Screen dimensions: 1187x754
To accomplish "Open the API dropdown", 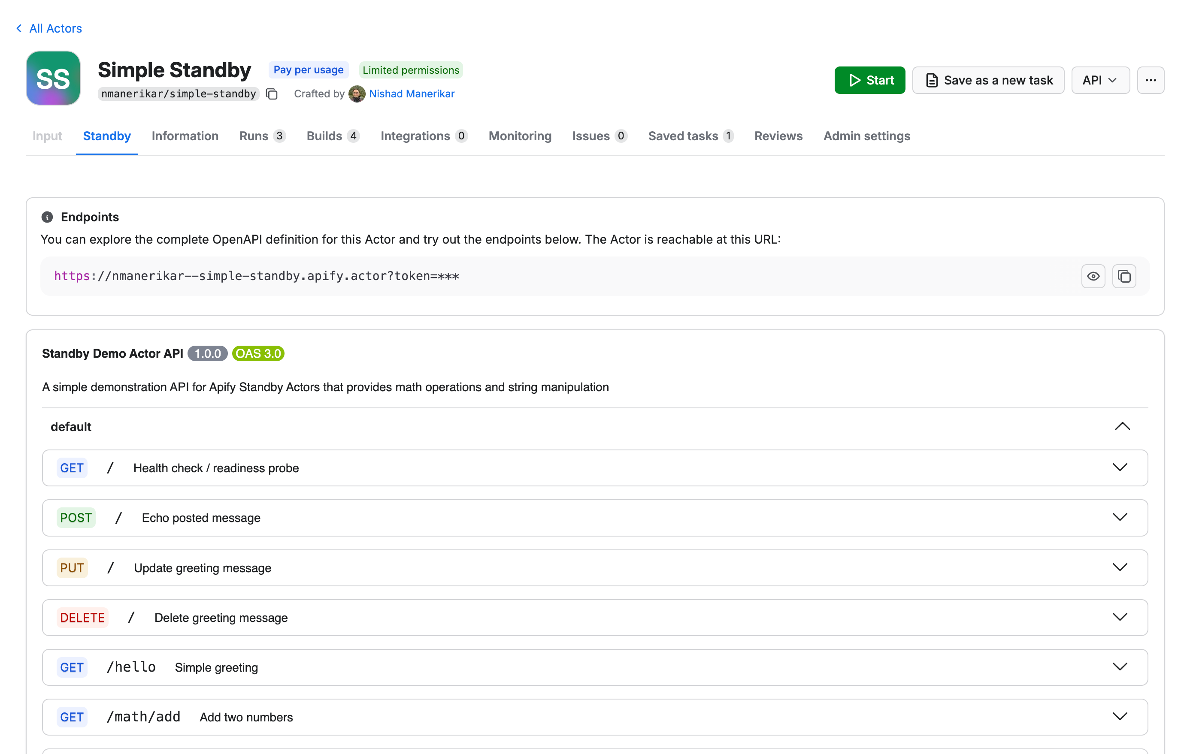I will pyautogui.click(x=1100, y=80).
